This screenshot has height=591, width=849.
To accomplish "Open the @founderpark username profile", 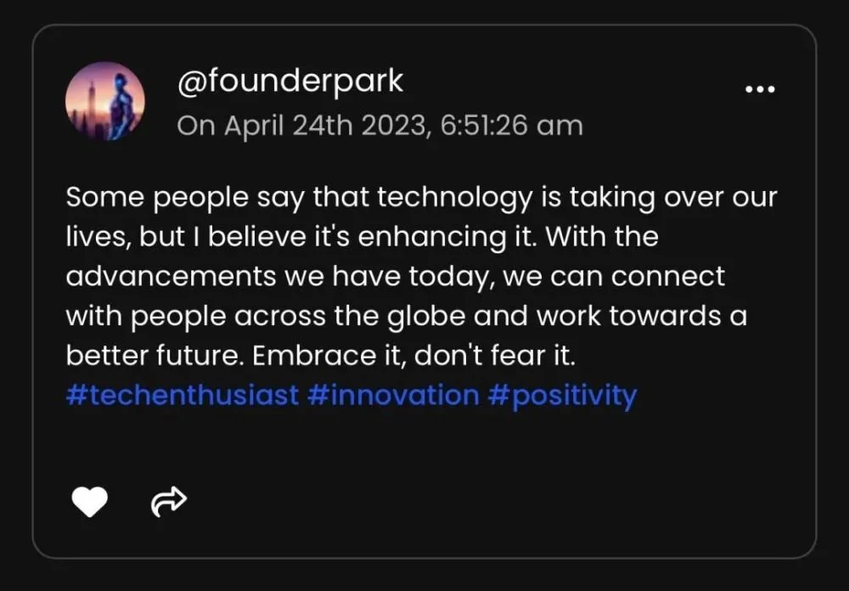I will (290, 82).
